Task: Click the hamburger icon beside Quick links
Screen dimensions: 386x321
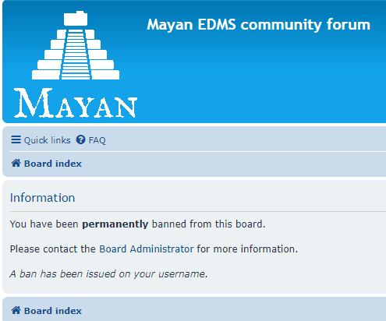Action: pos(16,139)
